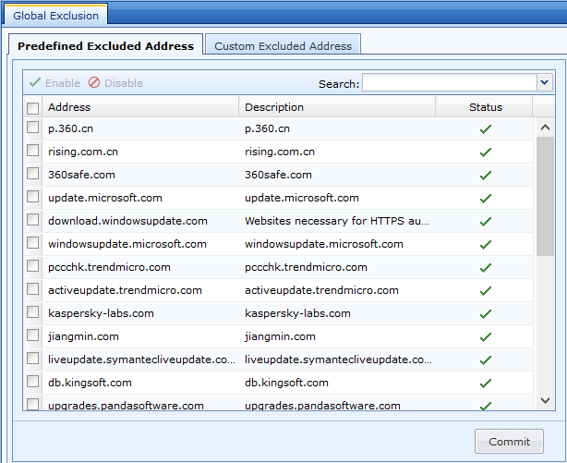Check the jiangmin.com row checkbox
Image resolution: width=567 pixels, height=463 pixels.
33,335
